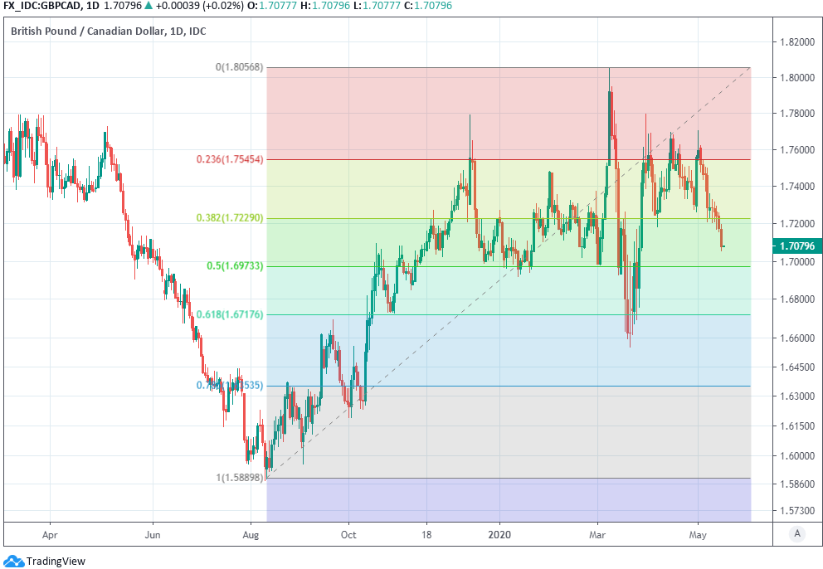The height and width of the screenshot is (569, 823).
Task: Click the 2020 label on time axis
Action: pyautogui.click(x=500, y=535)
